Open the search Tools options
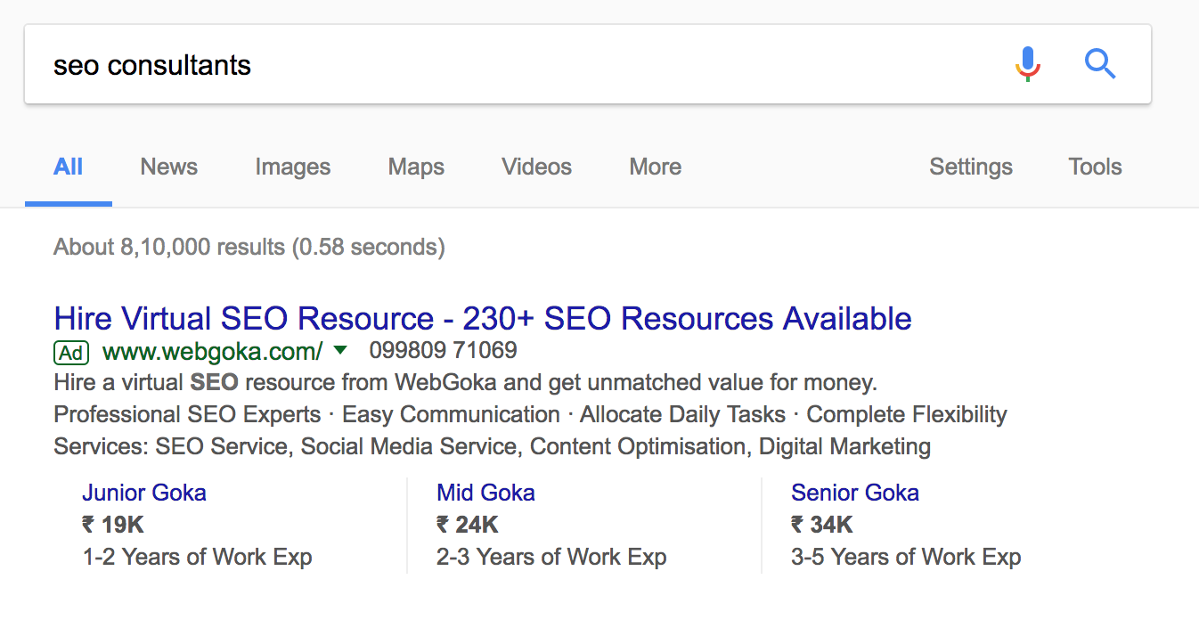The image size is (1199, 620). 1095,167
